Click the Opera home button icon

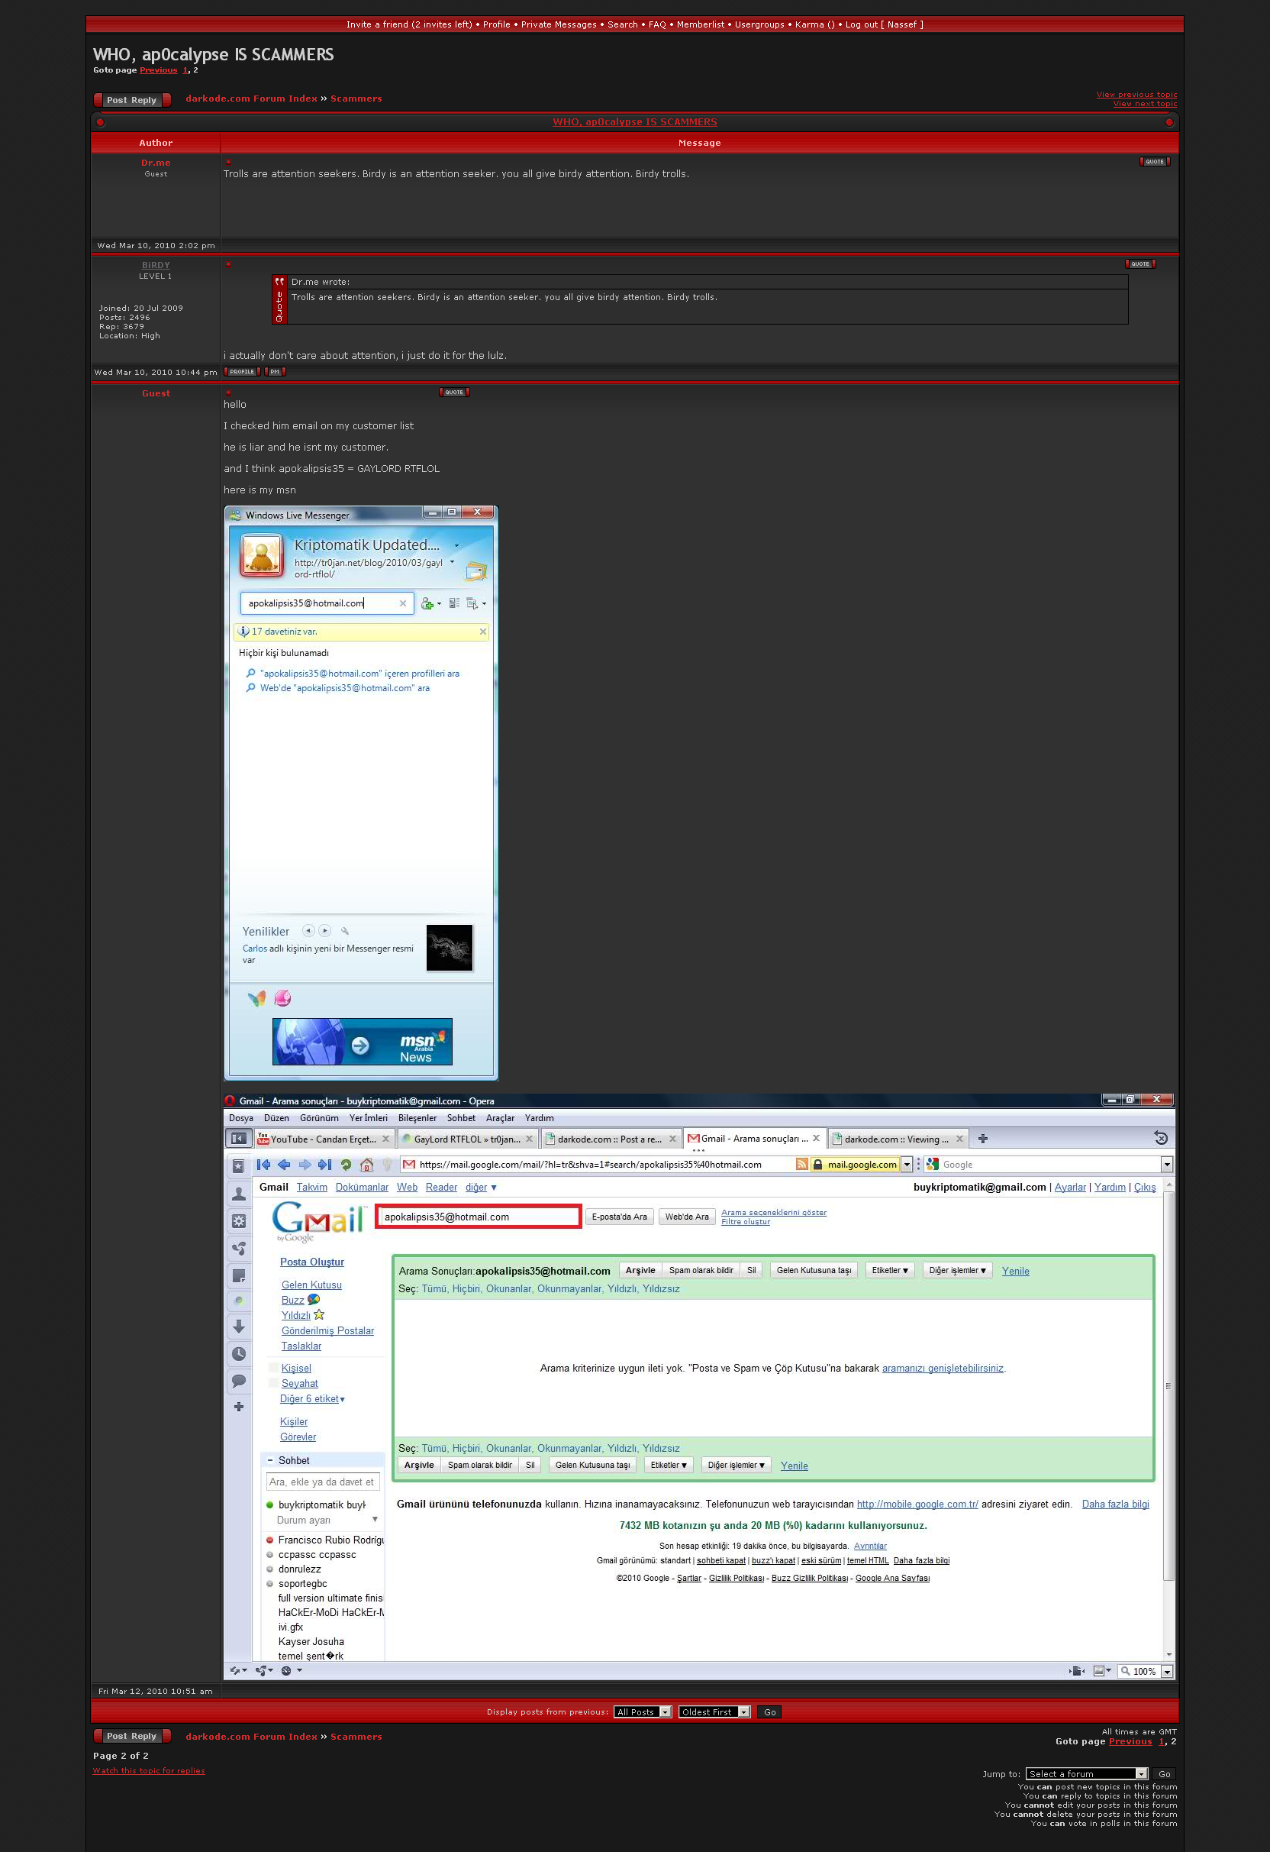tap(366, 1164)
